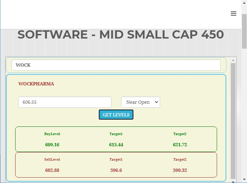Click the Software Mid Small Cap 450 heading

point(120,35)
